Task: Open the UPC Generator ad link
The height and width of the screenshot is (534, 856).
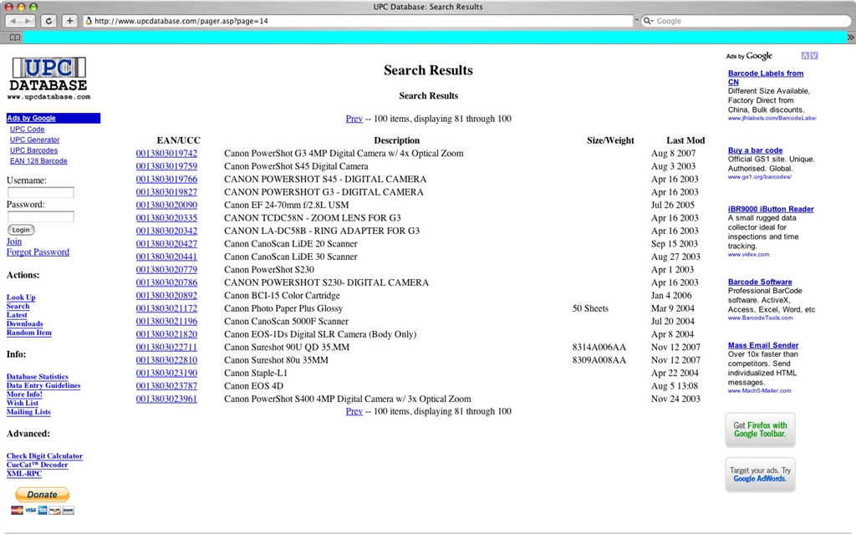Action: pos(34,140)
